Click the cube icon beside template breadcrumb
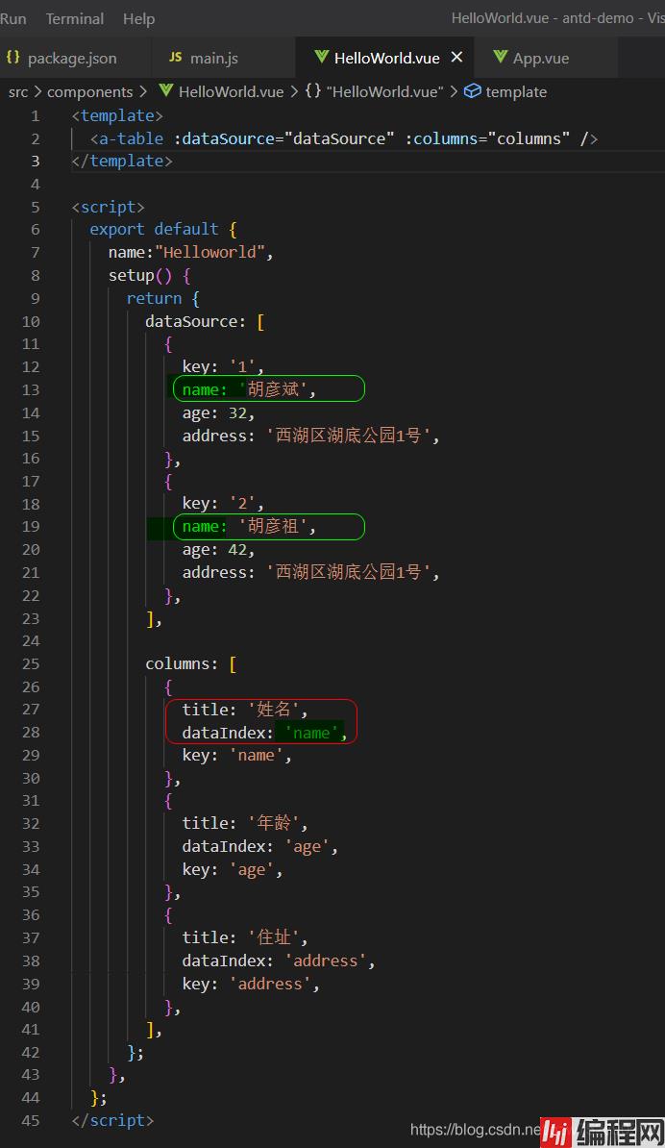Image resolution: width=665 pixels, height=1148 pixels. tap(472, 91)
